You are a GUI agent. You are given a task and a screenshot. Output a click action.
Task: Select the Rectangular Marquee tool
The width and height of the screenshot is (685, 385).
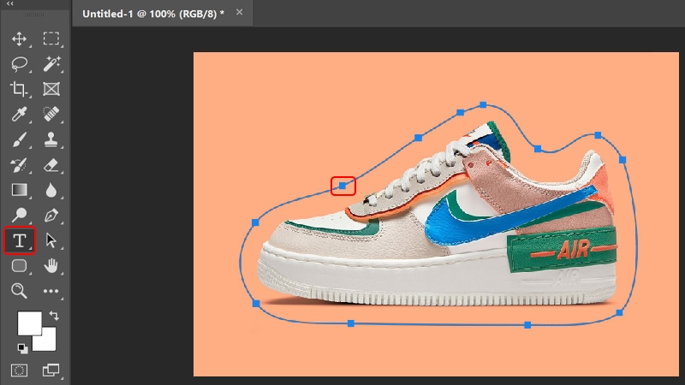tap(51, 38)
